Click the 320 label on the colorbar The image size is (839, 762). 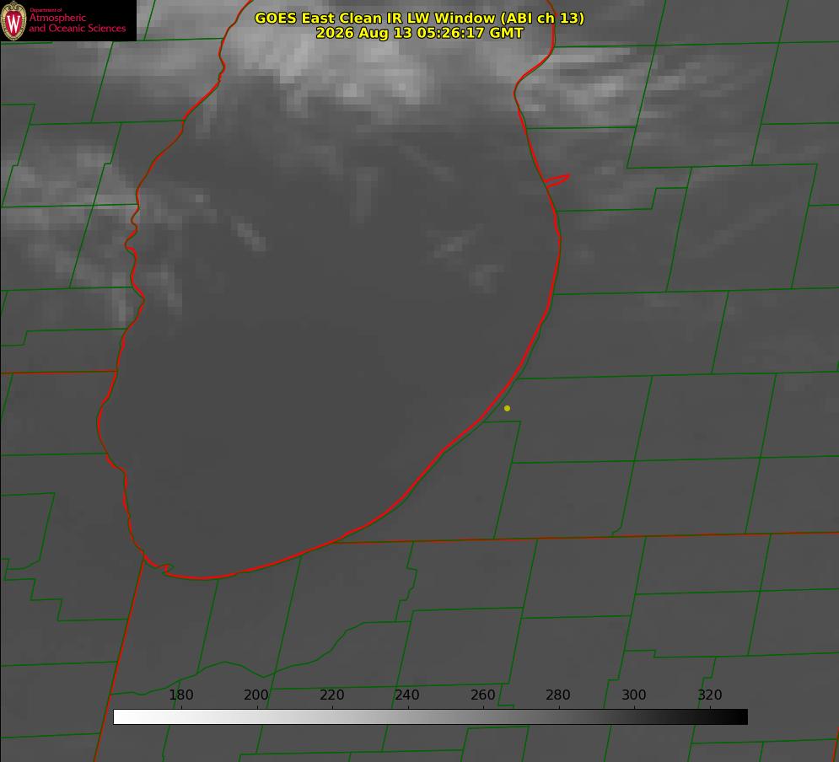710,695
